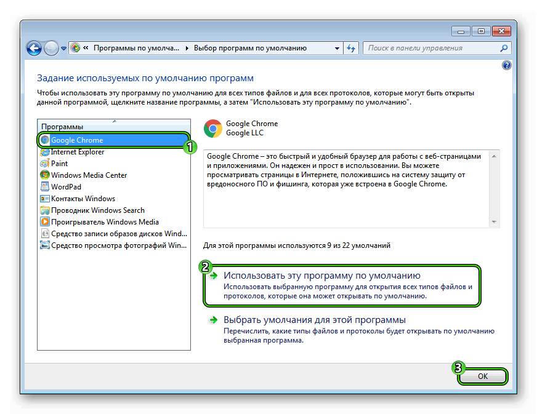Click the Photo Viewer icon in list
This screenshot has height=414, width=537.
click(x=45, y=245)
